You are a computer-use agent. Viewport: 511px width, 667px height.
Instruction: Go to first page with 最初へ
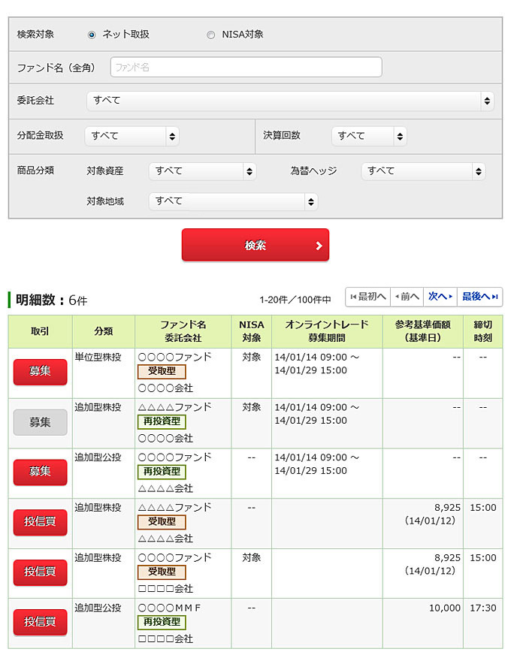click(368, 297)
